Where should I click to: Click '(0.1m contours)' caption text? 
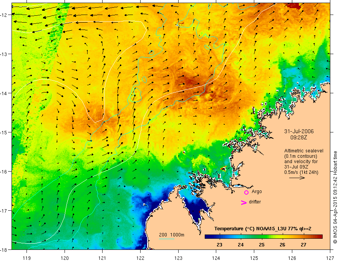click(301, 156)
